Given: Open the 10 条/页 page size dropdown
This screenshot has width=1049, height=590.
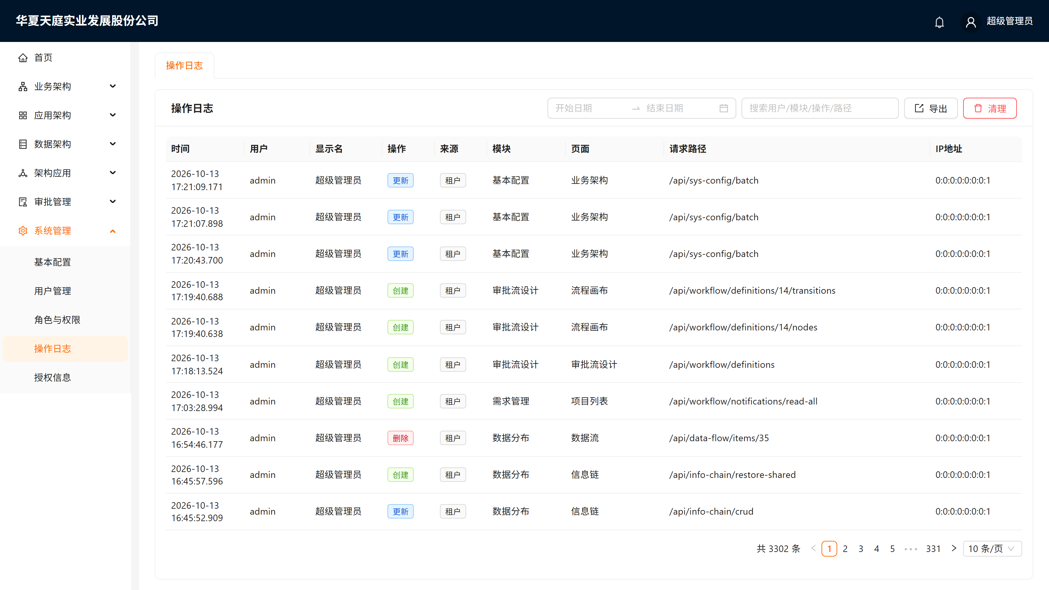Looking at the screenshot, I should point(992,548).
